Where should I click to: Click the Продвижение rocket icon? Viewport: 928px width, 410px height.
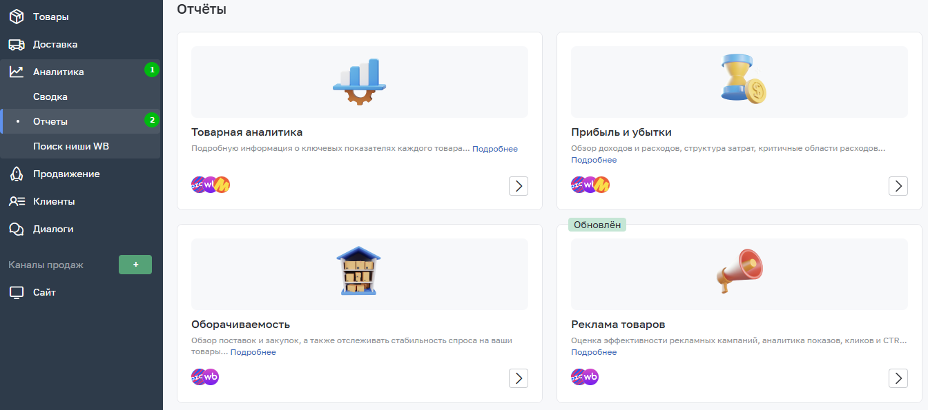coord(17,174)
